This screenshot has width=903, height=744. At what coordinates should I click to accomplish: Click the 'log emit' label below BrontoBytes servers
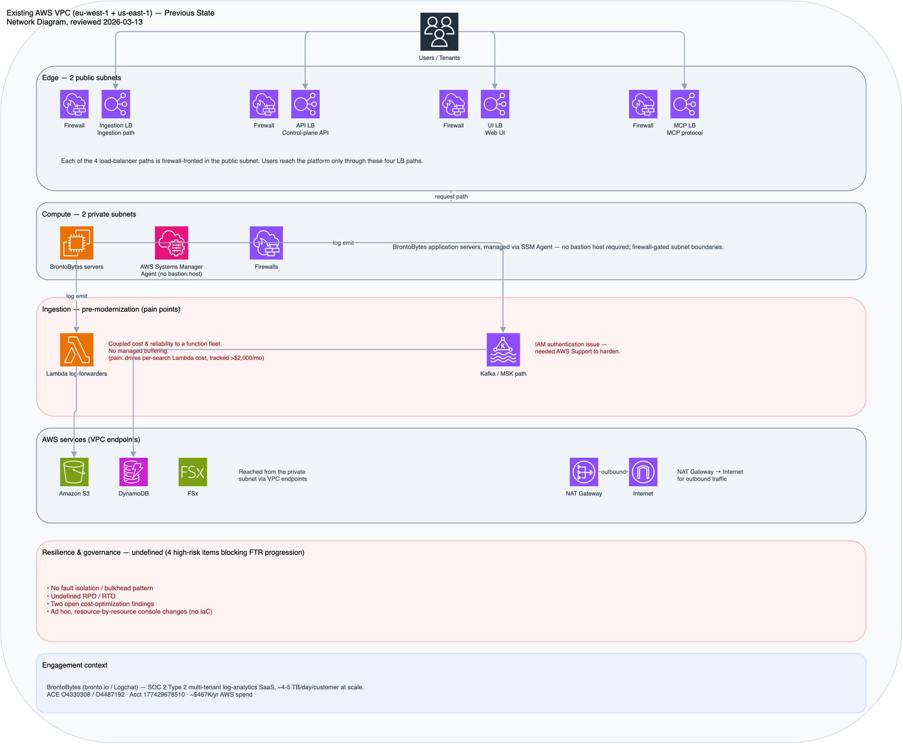click(77, 296)
